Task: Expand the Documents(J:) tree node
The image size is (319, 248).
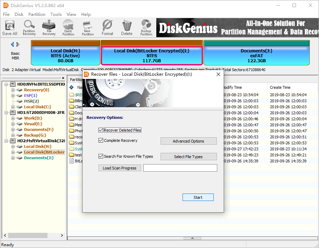Action: (x=13, y=158)
